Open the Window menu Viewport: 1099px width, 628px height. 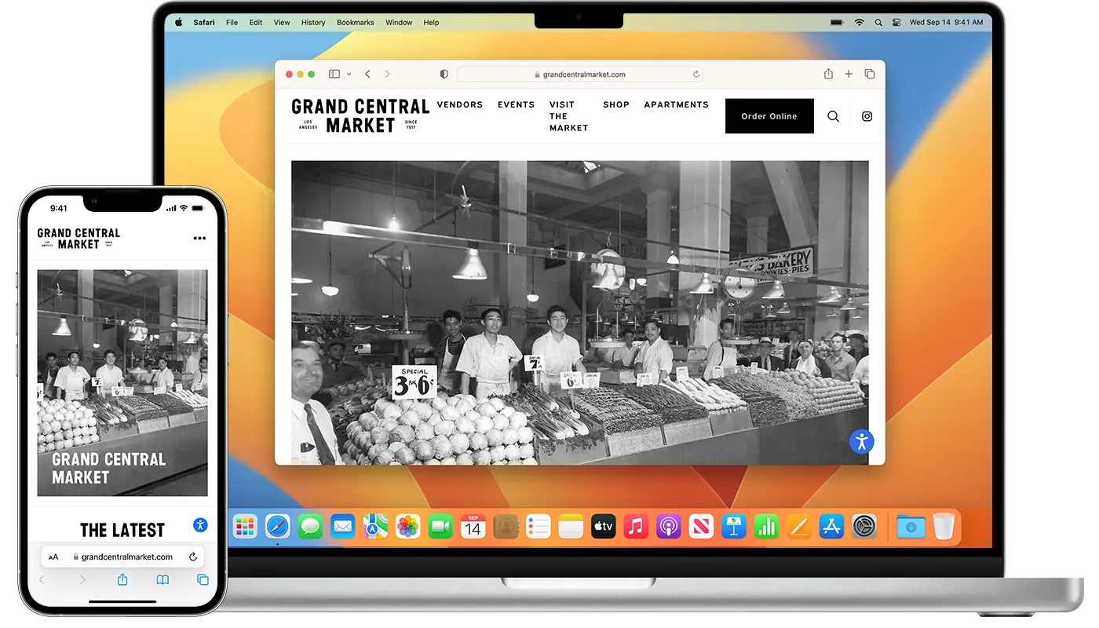pos(399,23)
